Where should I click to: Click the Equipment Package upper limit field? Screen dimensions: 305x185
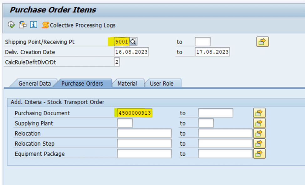coord(225,154)
